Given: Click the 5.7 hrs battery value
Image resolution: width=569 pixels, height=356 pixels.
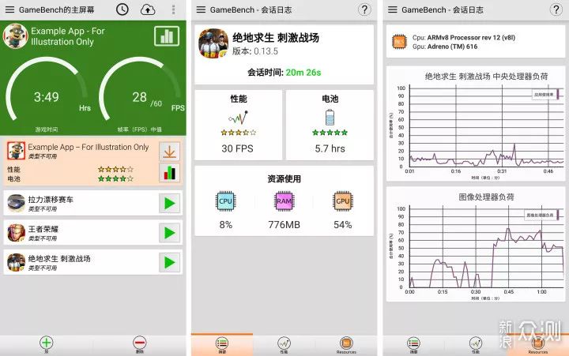Looking at the screenshot, I should [330, 148].
